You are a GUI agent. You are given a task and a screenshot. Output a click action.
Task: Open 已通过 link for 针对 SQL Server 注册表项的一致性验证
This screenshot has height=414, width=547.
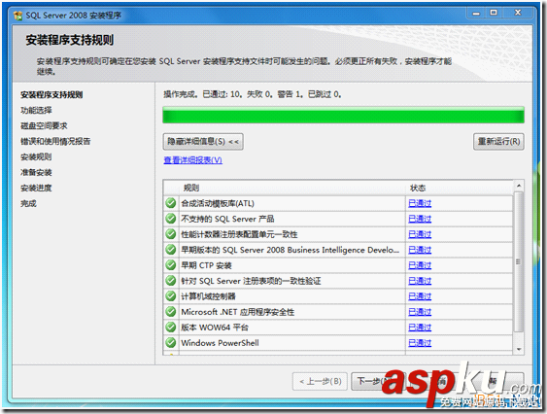click(420, 281)
